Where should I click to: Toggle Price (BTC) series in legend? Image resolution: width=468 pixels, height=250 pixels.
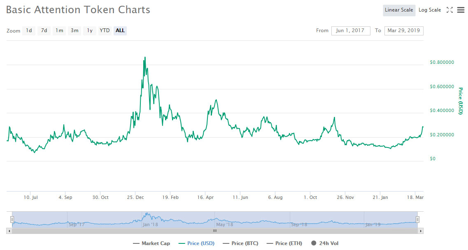coord(240,243)
